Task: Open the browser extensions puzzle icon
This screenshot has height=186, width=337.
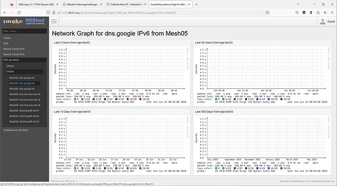Action: tap(318, 13)
